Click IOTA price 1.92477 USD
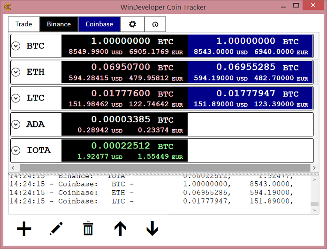Image resolution: width=327 pixels, height=249 pixels. tap(100, 156)
